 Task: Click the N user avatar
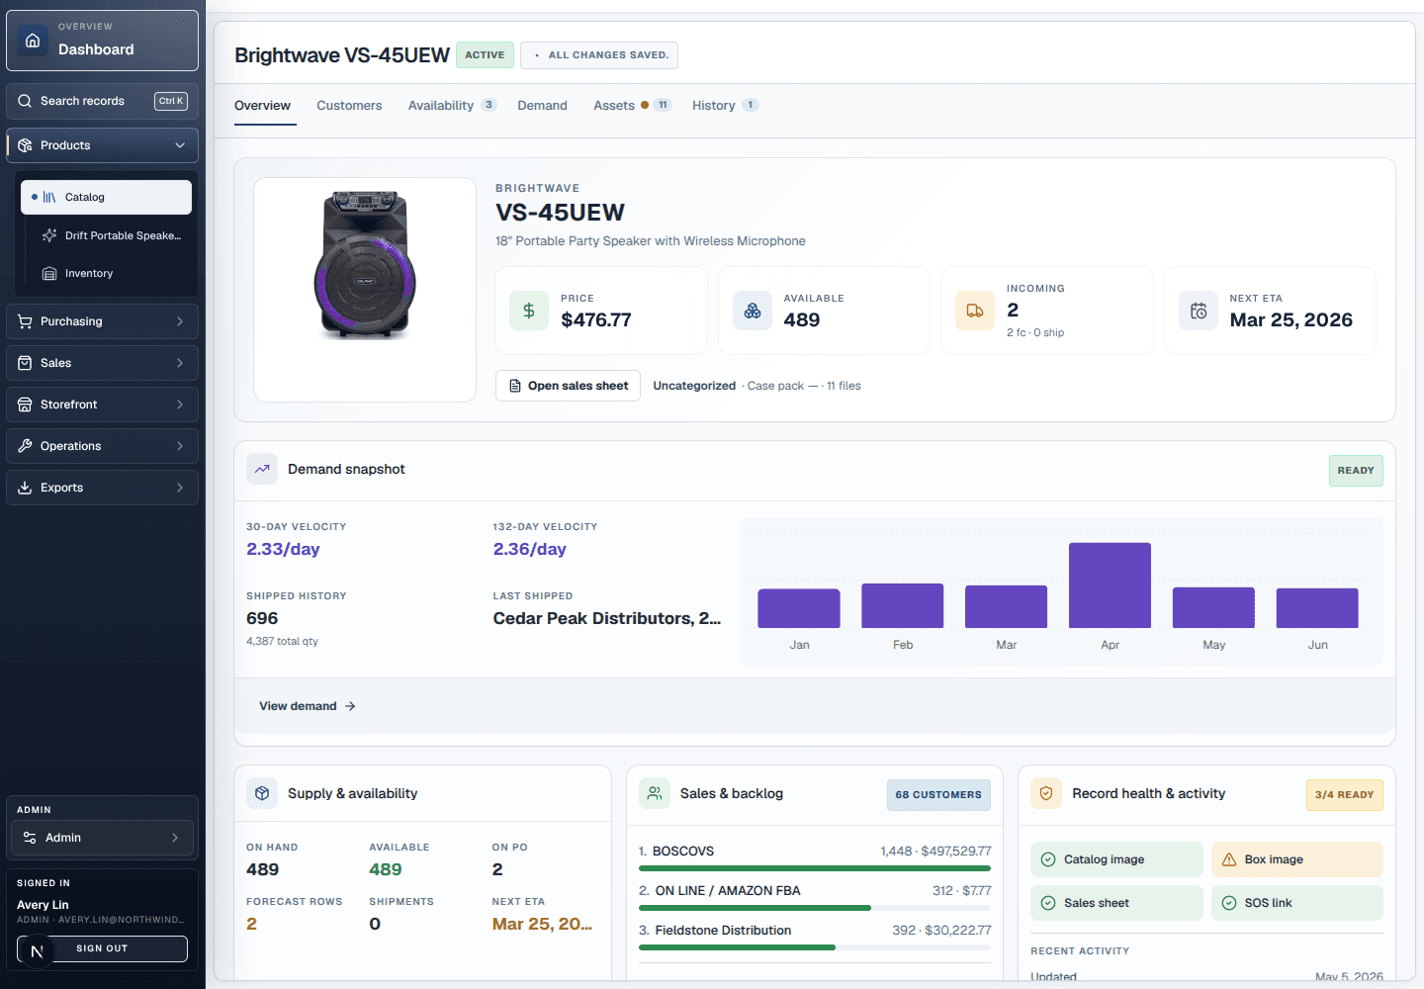tap(37, 951)
